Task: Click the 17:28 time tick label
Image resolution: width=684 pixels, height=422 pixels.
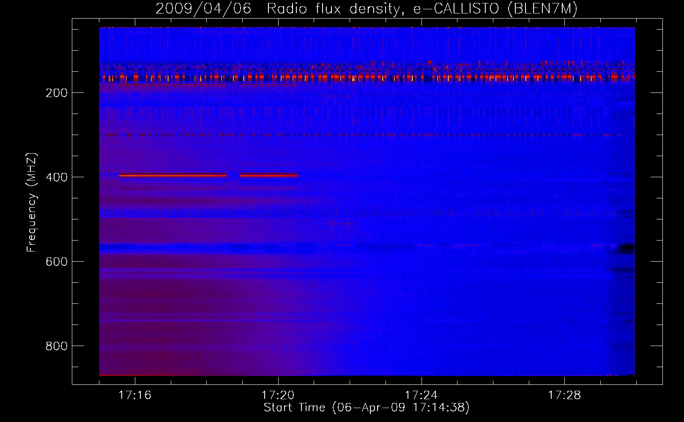Action: (564, 395)
